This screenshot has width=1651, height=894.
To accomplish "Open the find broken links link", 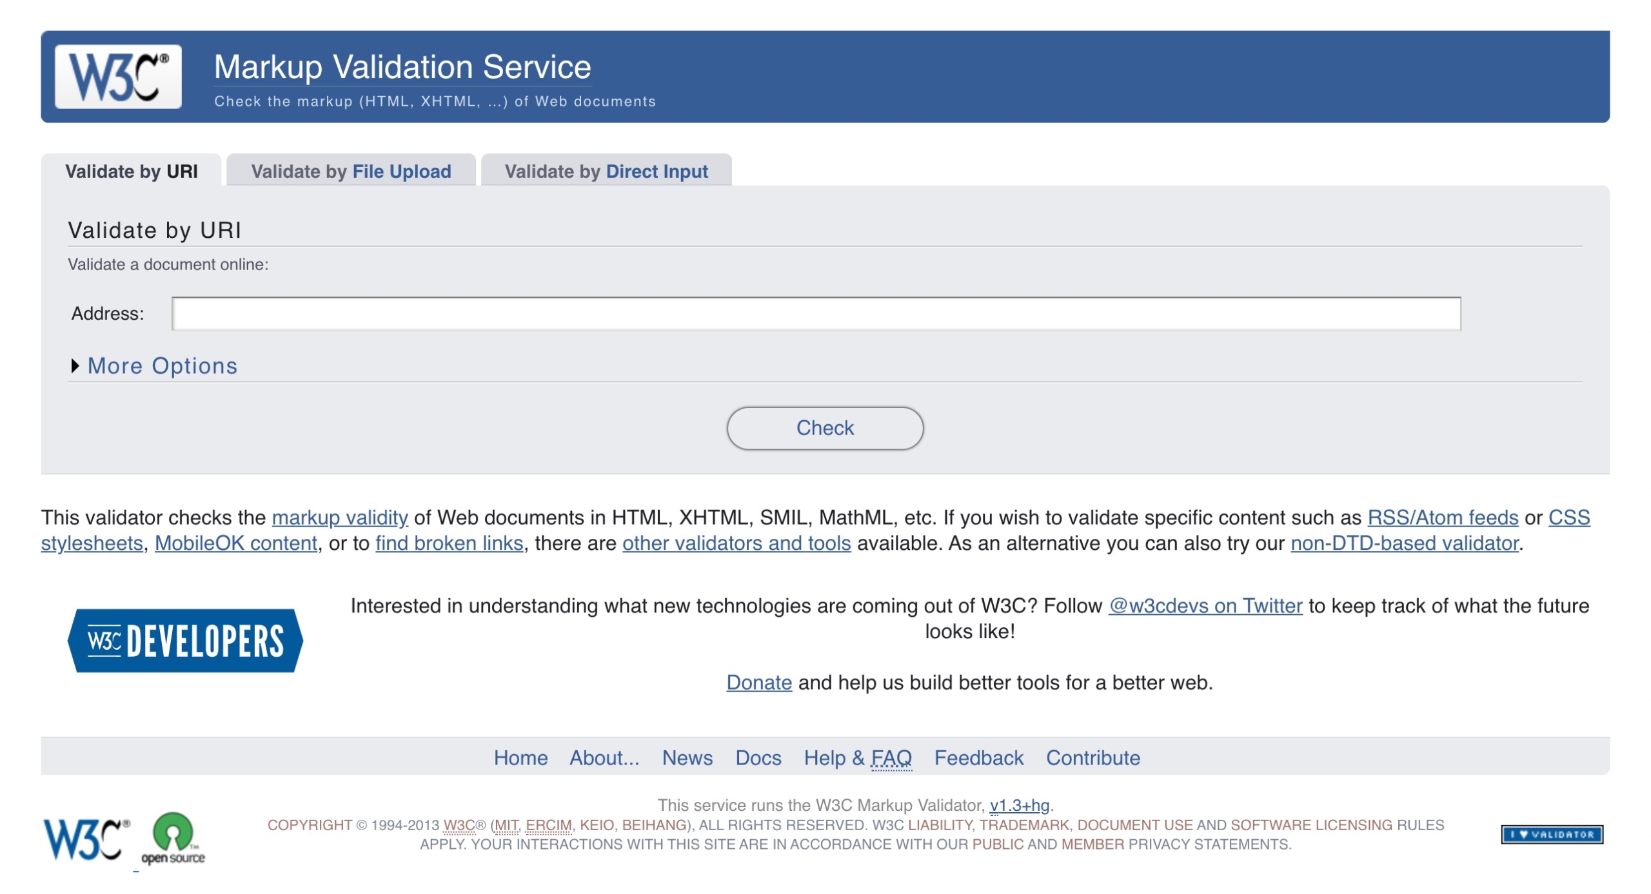I will [450, 543].
